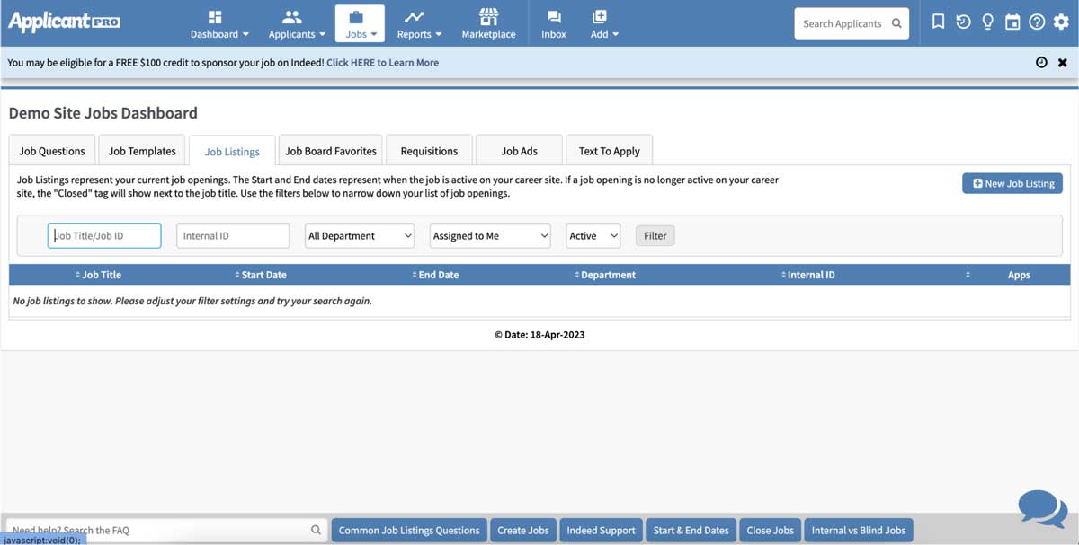Open the Requisitions tab
This screenshot has width=1079, height=545.
click(429, 150)
